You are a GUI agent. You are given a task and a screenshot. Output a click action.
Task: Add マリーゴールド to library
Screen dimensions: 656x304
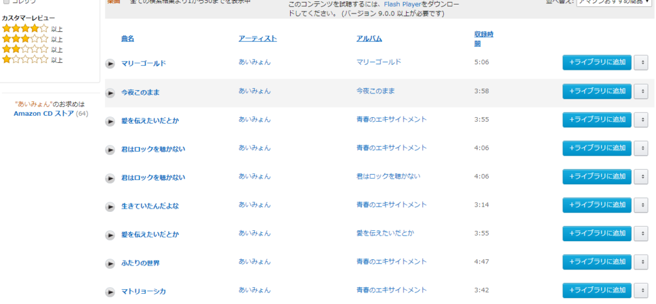[x=597, y=63]
